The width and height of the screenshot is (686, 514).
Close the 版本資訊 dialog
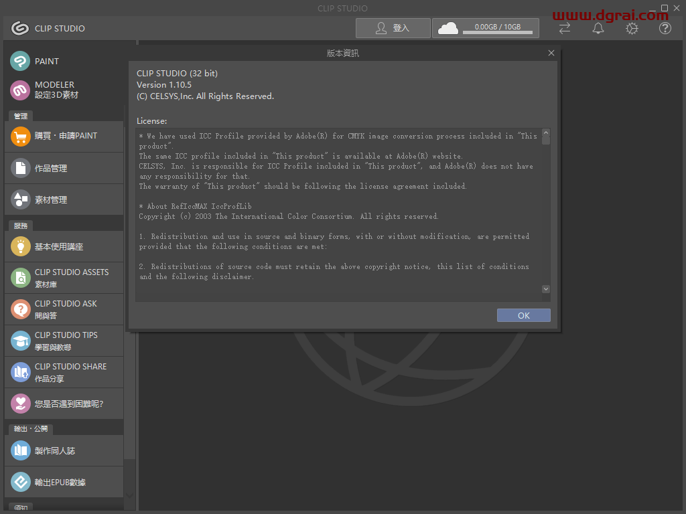tap(551, 53)
